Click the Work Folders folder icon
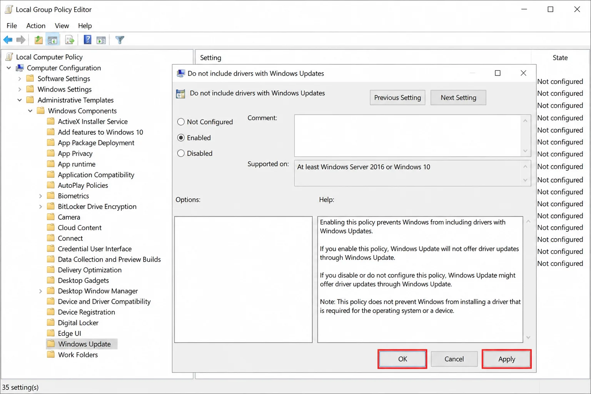 click(x=51, y=354)
